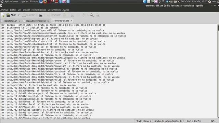Open the Ancho de la tabulación dropdown
The width and height of the screenshot is (219, 123).
169,121
